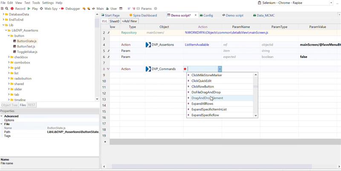341x171 pixels.
Task: Switch to REST panel tab
Action: [32, 105]
